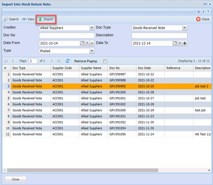Screen dimensions: 213x185
Task: Select row with Doc No GRV391056
Action: [x=117, y=134]
